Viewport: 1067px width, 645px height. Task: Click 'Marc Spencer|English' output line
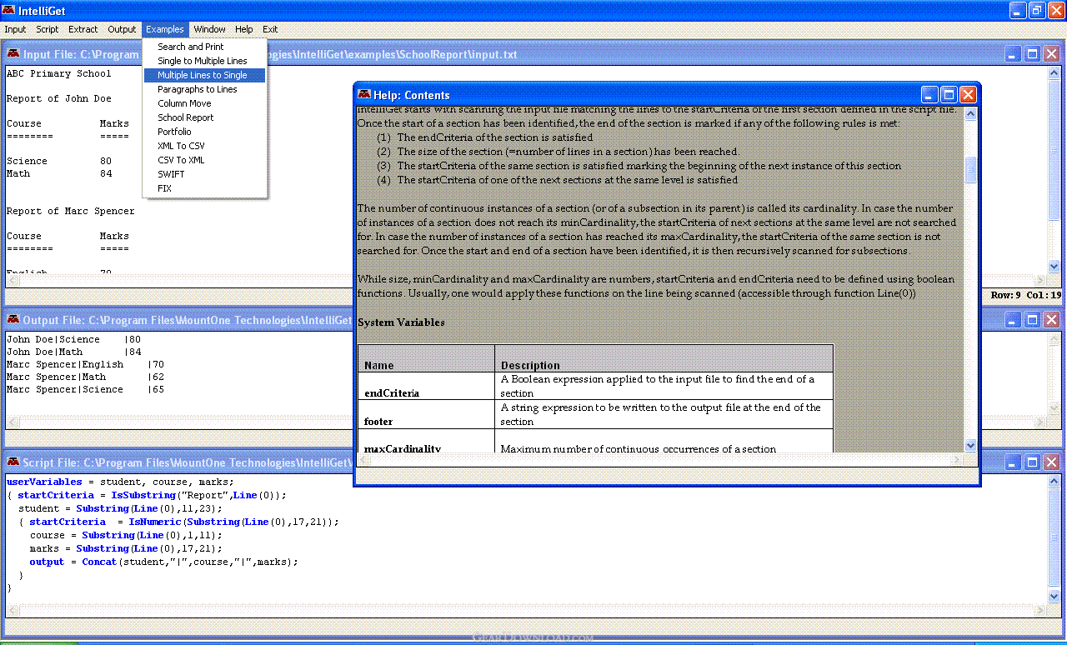click(86, 364)
